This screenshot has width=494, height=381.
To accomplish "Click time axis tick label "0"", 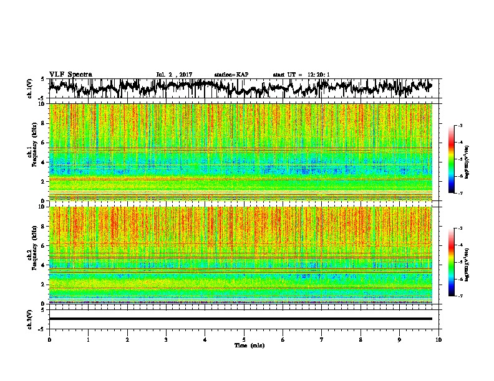I will [x=49, y=340].
